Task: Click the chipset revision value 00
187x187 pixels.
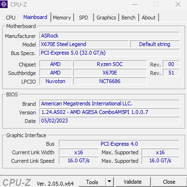Action: click(171, 64)
